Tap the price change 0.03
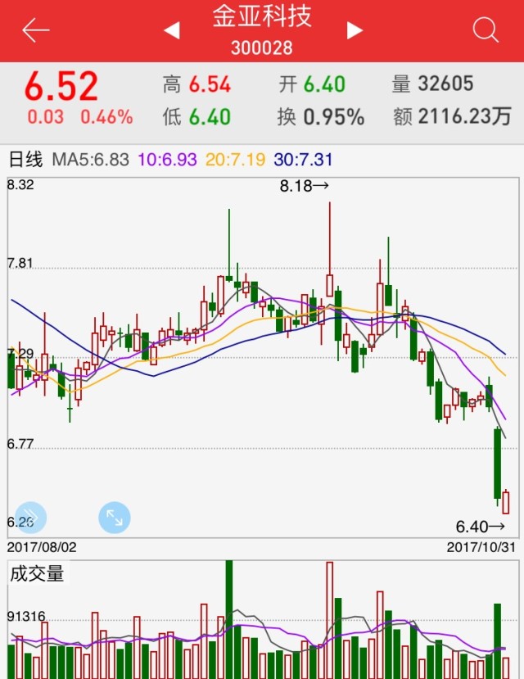 click(45, 117)
